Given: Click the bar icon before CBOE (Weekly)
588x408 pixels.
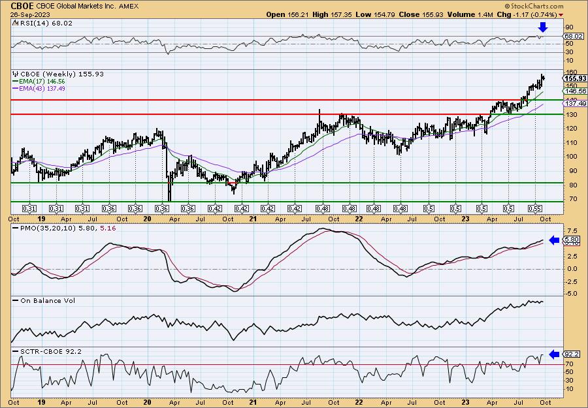Looking at the screenshot, I should coord(16,74).
